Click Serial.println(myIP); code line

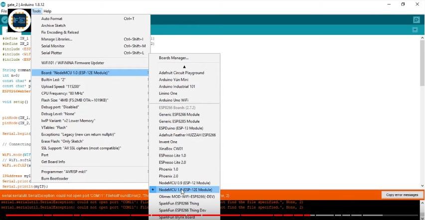[x=25, y=187]
